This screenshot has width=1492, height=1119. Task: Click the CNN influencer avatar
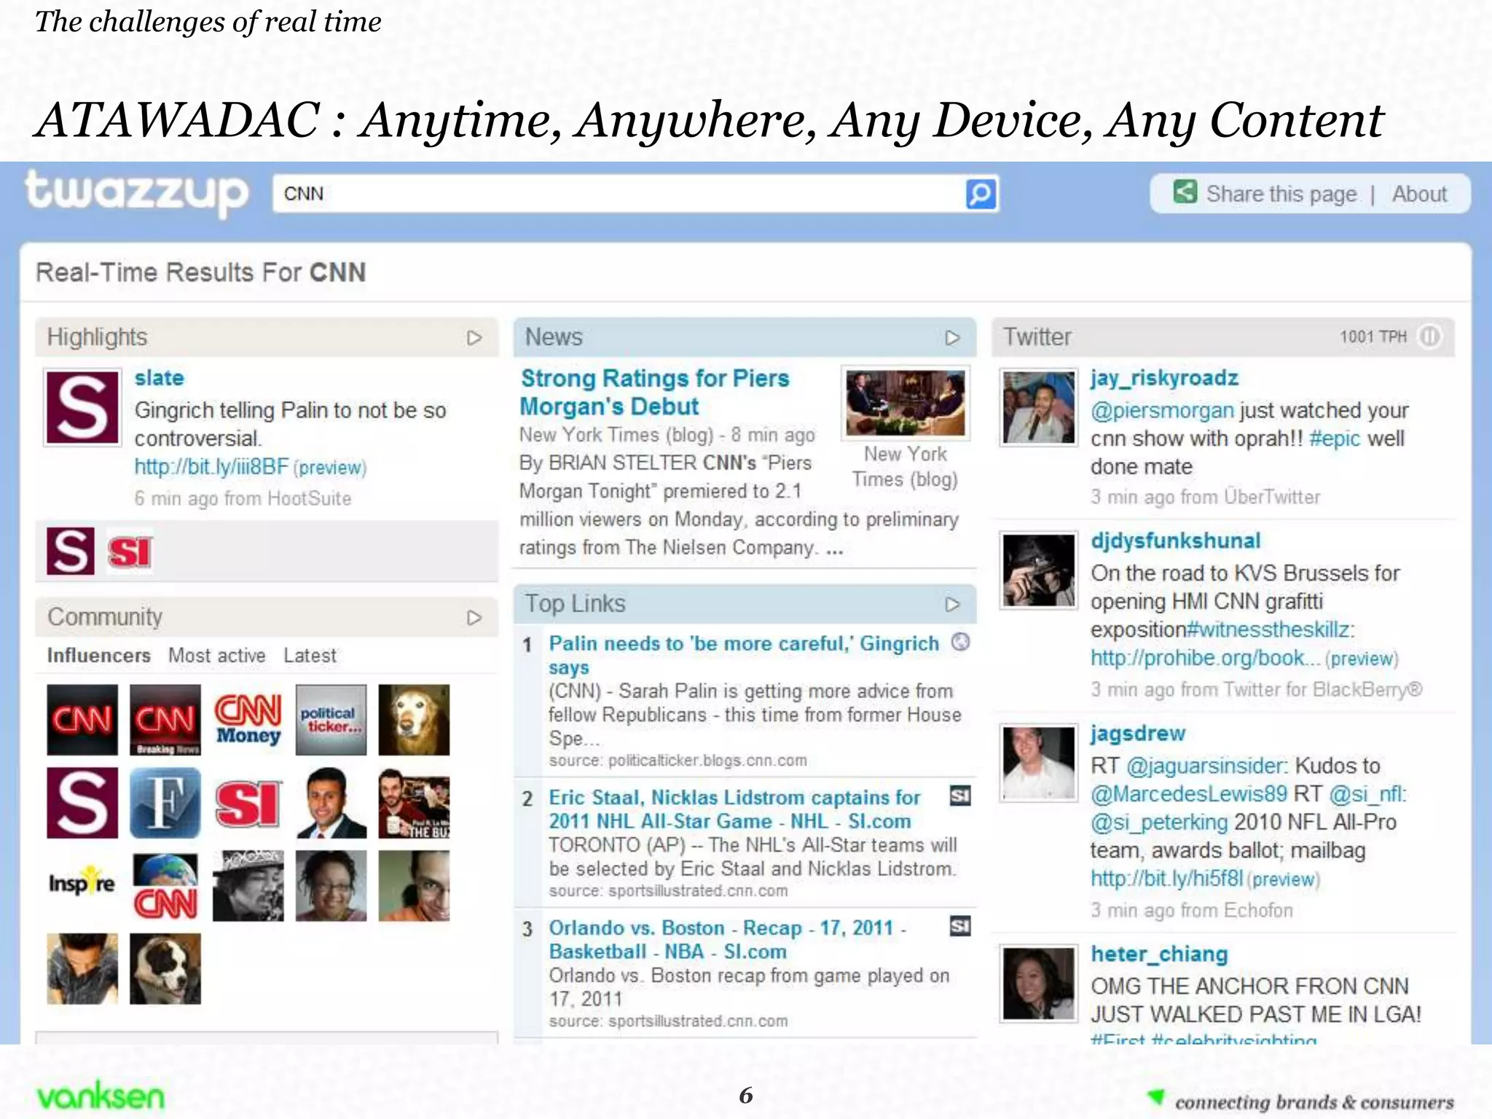(x=82, y=720)
